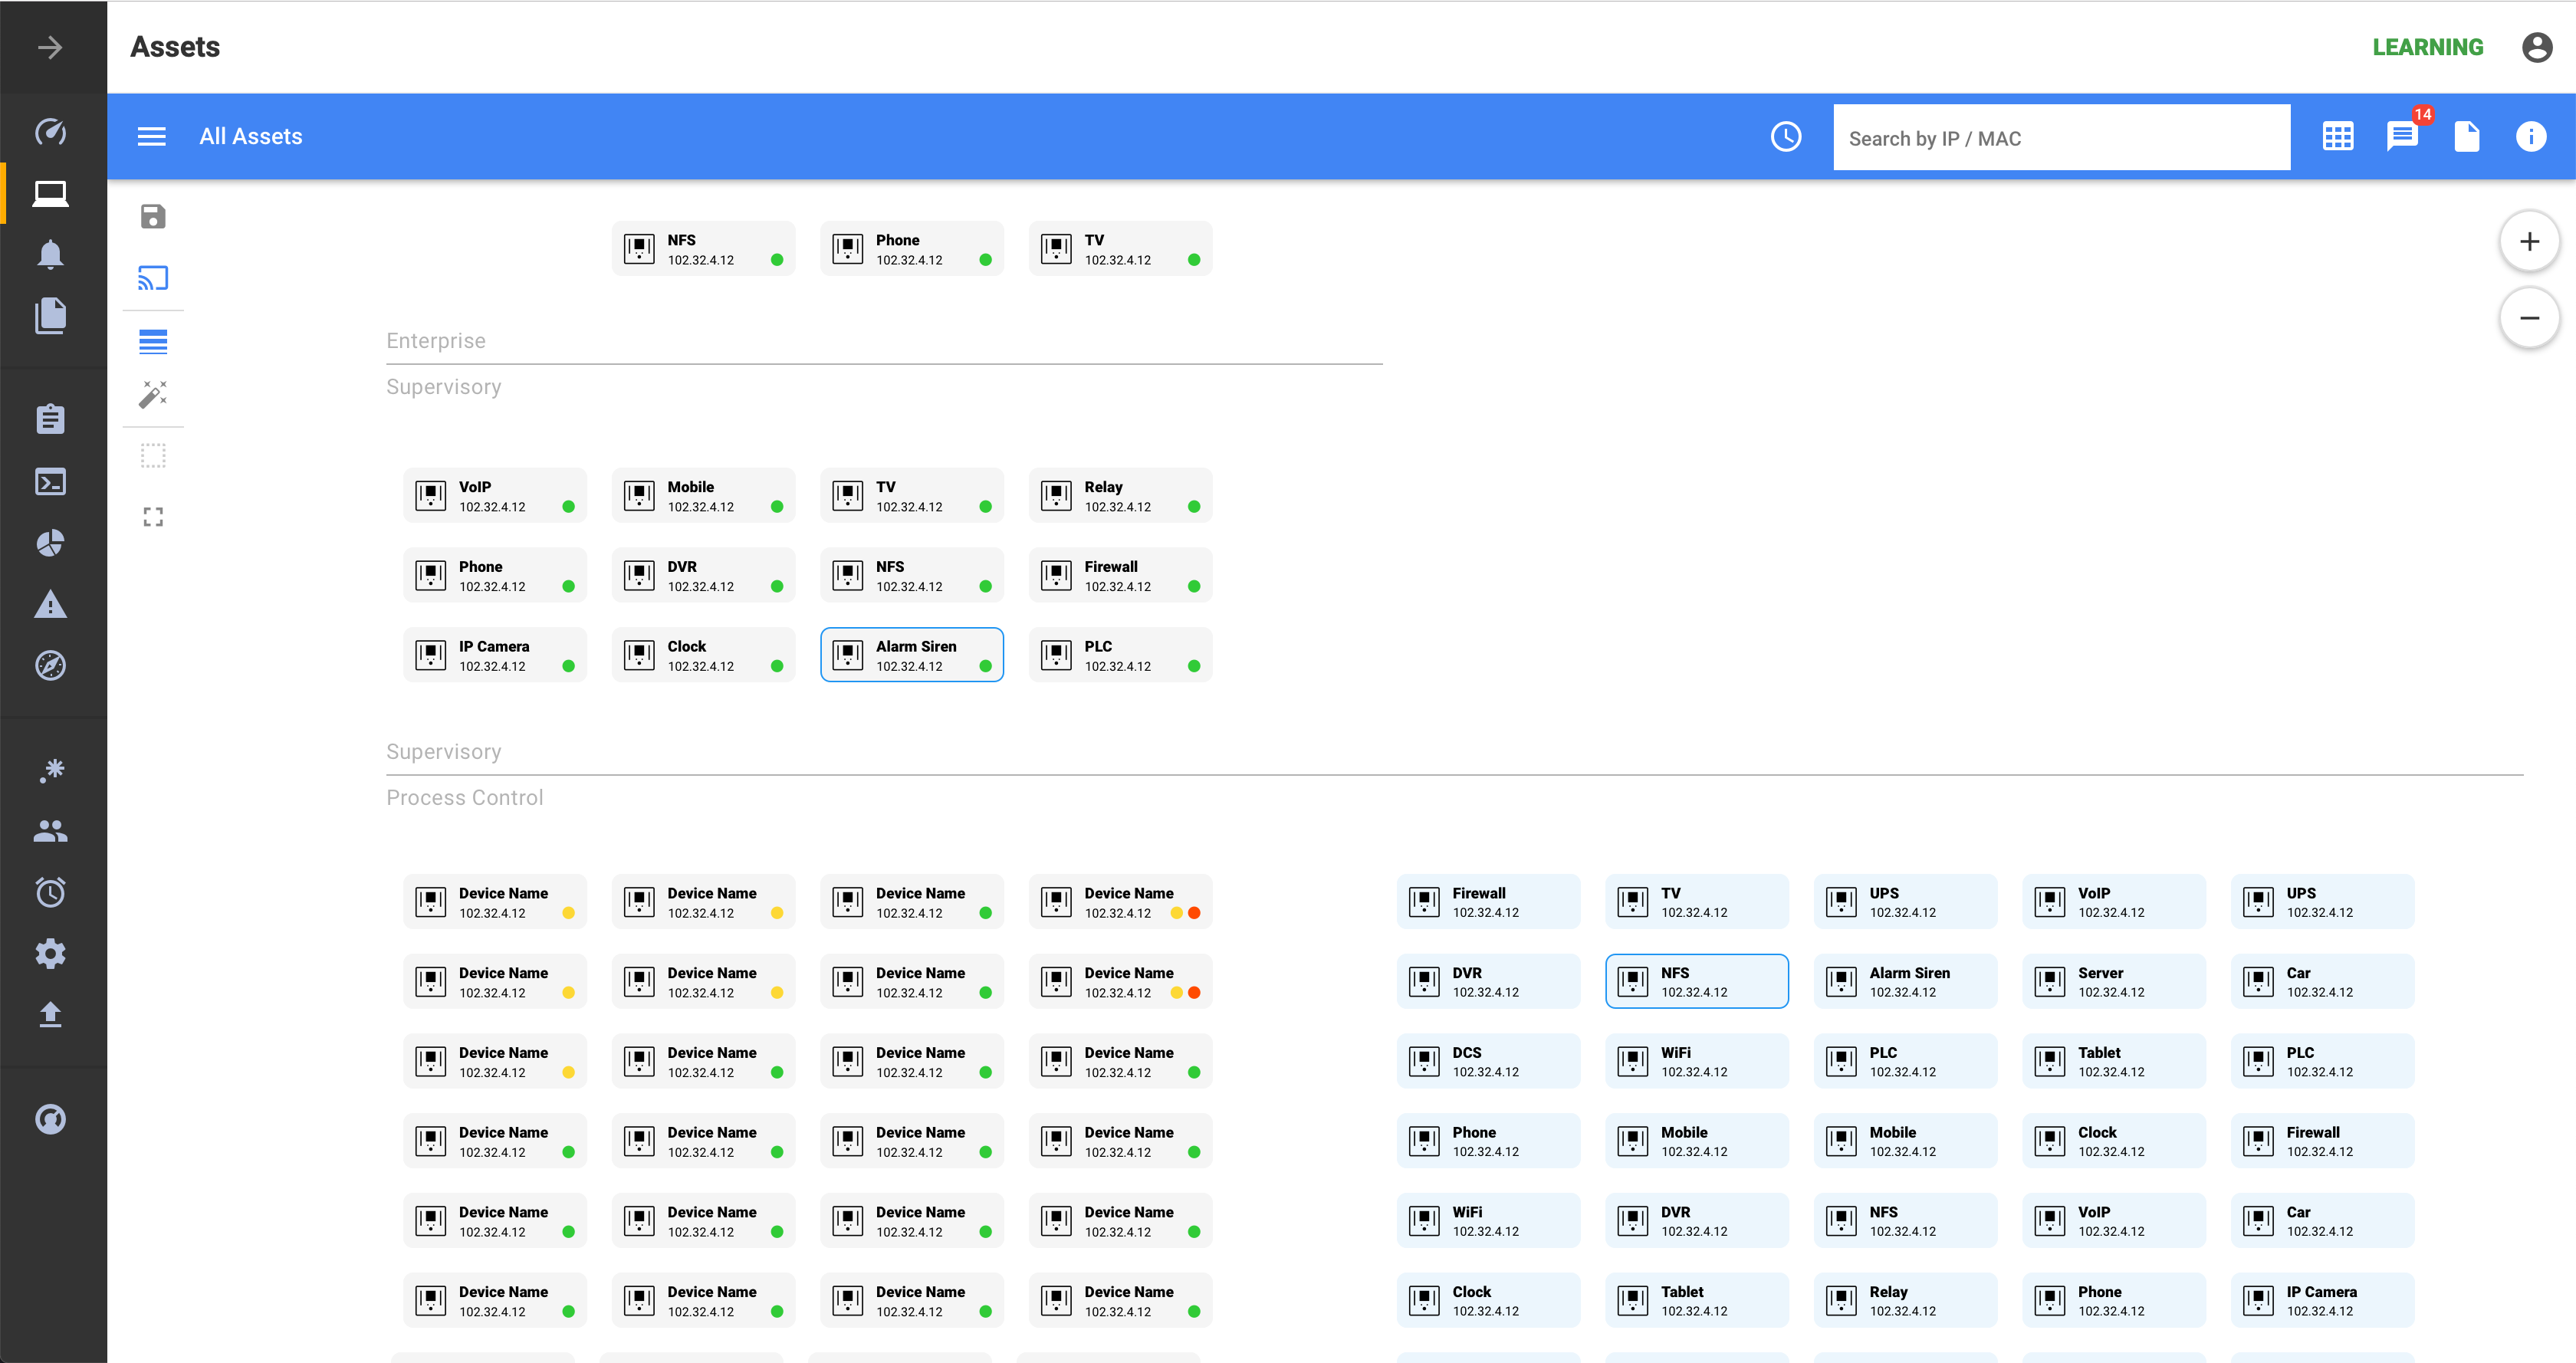Click the document file icon in header
The width and height of the screenshot is (2576, 1363).
point(2467,136)
